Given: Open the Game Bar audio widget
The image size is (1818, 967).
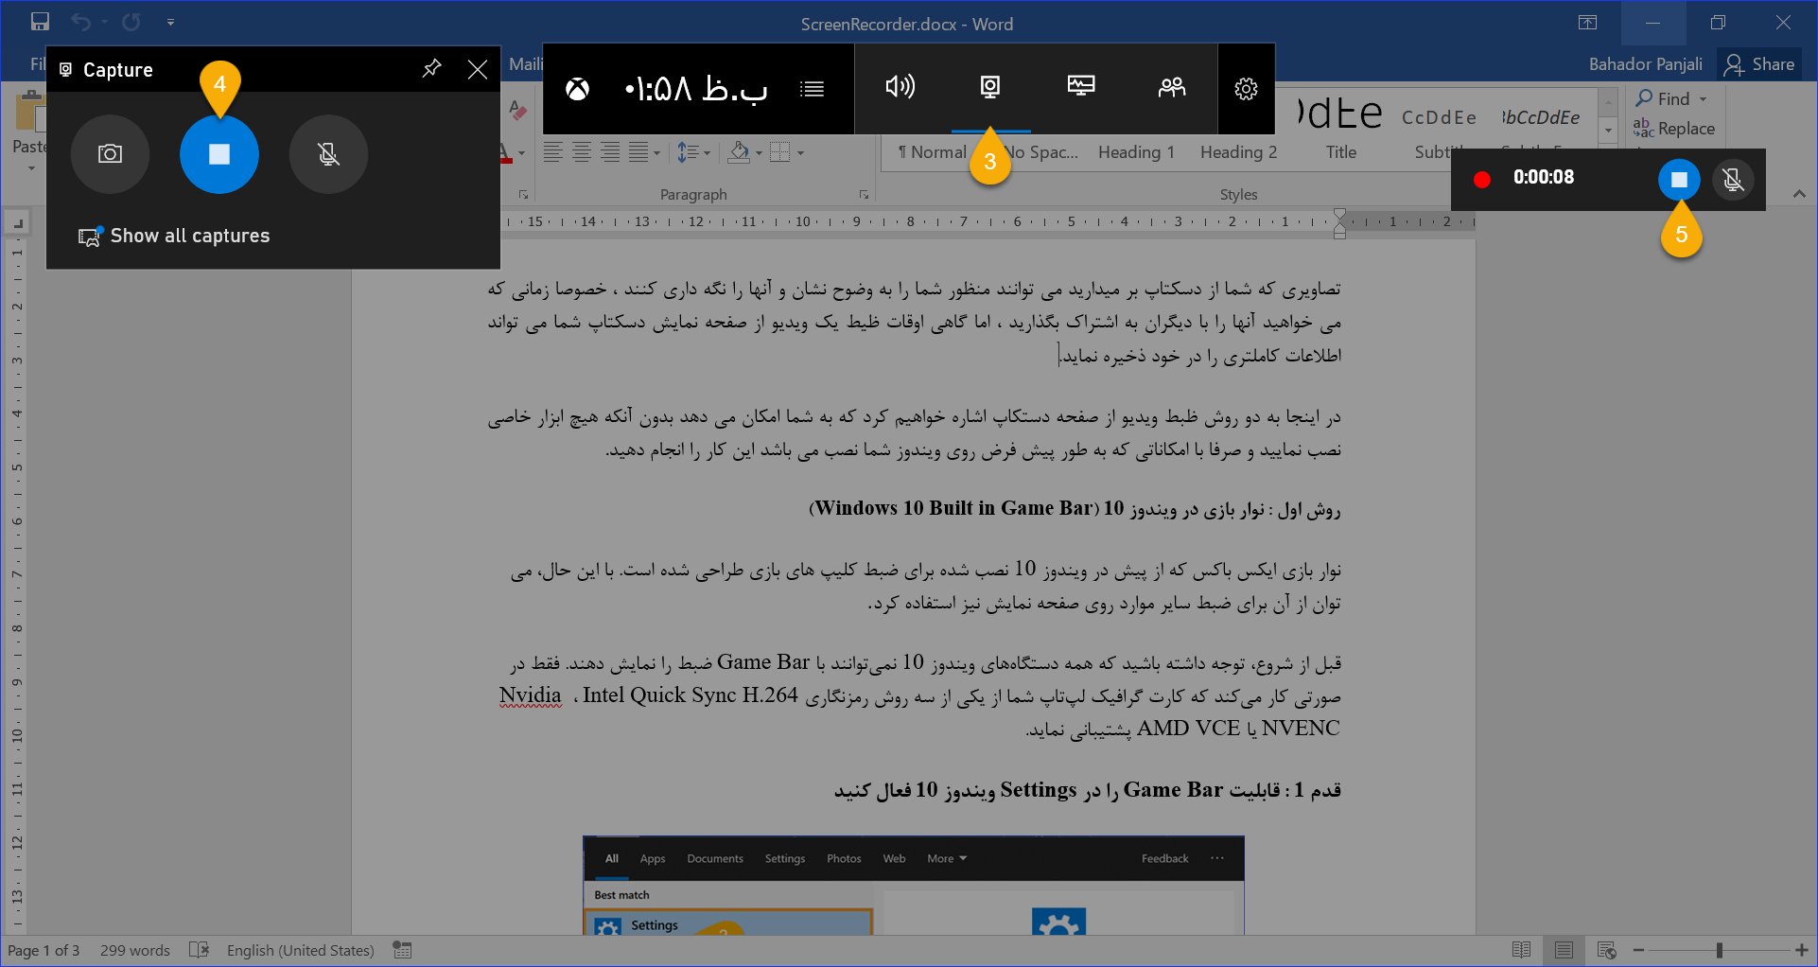Looking at the screenshot, I should click(x=900, y=87).
